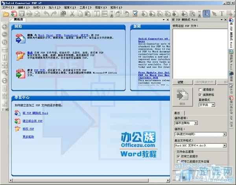The width and height of the screenshot is (236, 185).
Task: Open a file with the folder icon
Action: [x=6, y=14]
